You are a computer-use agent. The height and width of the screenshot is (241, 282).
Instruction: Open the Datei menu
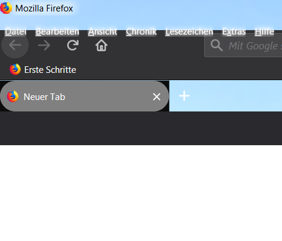coord(16,31)
